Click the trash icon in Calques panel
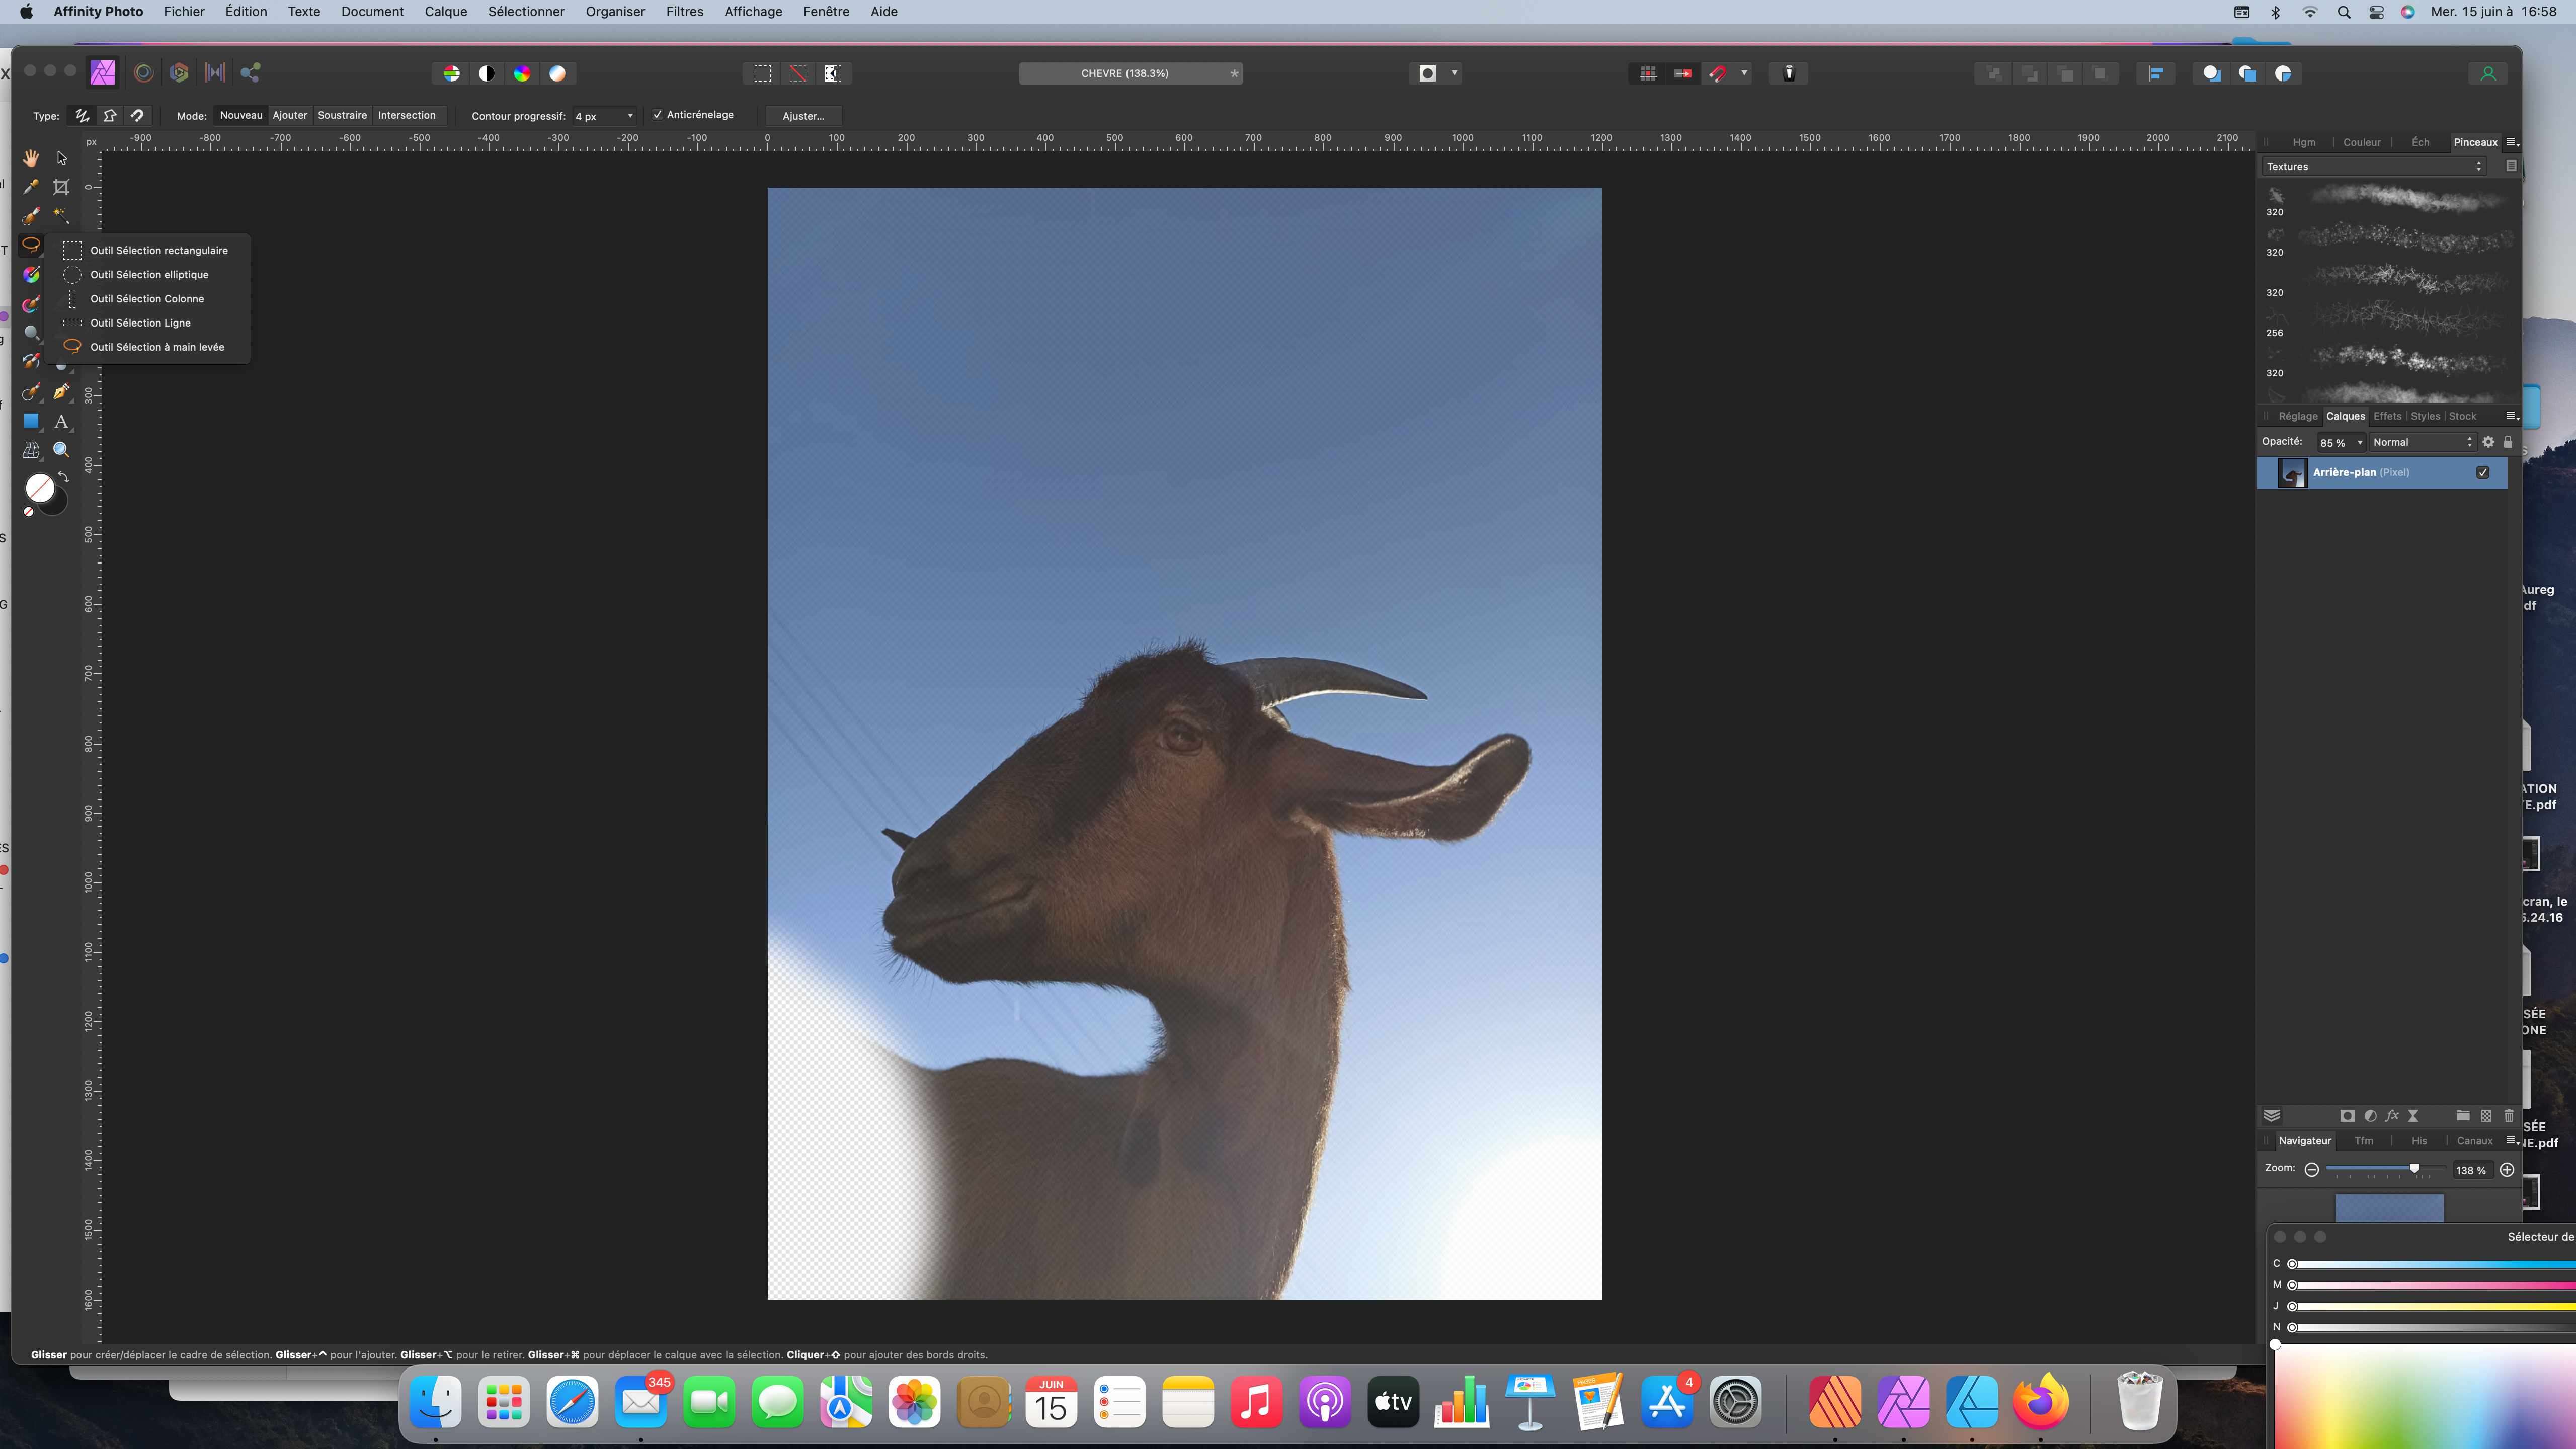Screen dimensions: 2576x1449 click(2508, 1116)
